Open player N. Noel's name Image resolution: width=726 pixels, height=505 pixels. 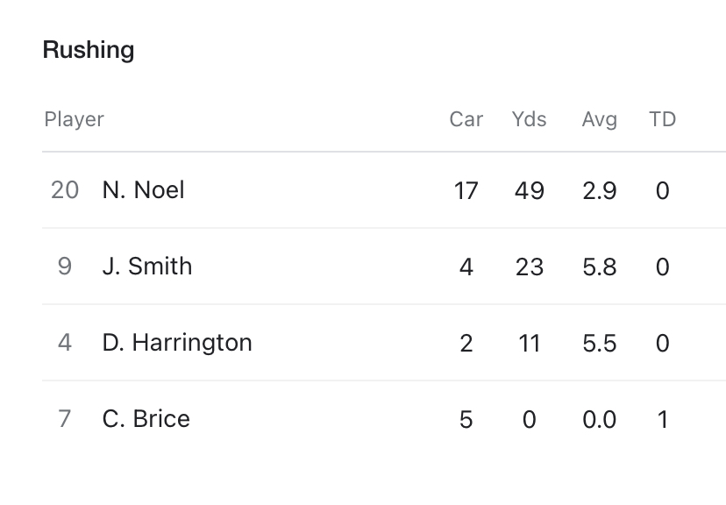pyautogui.click(x=143, y=189)
